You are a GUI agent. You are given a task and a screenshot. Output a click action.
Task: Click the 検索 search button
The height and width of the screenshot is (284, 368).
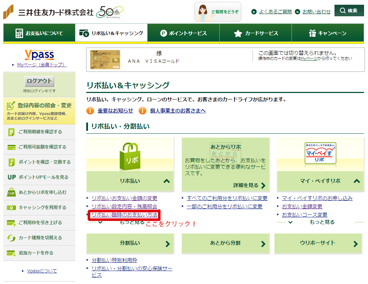click(349, 11)
